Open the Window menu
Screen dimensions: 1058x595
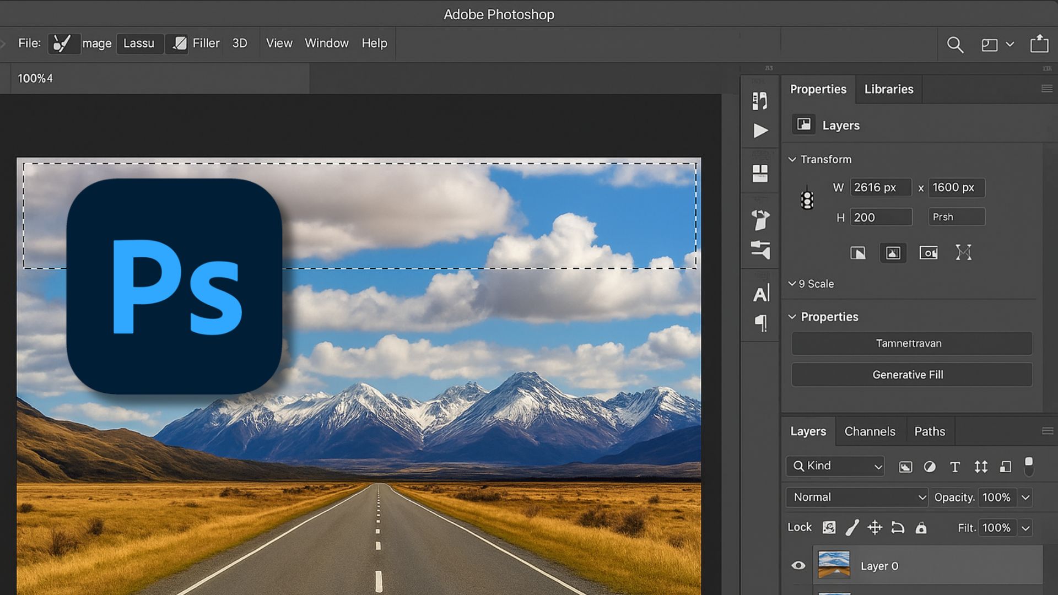pos(326,44)
